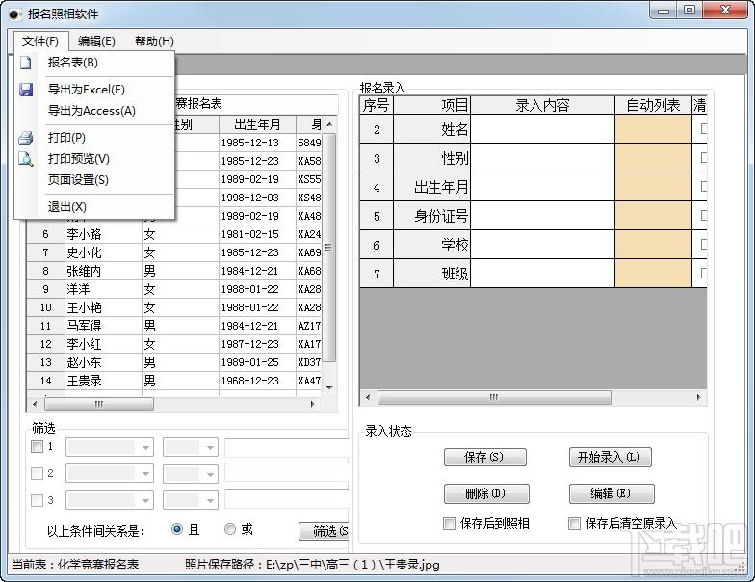This screenshot has height=582, width=755.
Task: Click the entry grid horizontal scrollbar thumb
Action: [495, 397]
